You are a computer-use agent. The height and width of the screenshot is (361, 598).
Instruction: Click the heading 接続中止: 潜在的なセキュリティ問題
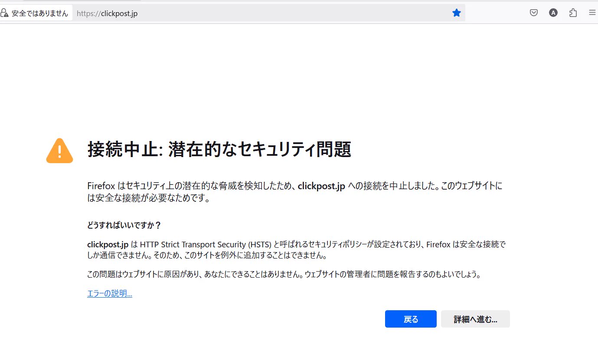point(219,150)
